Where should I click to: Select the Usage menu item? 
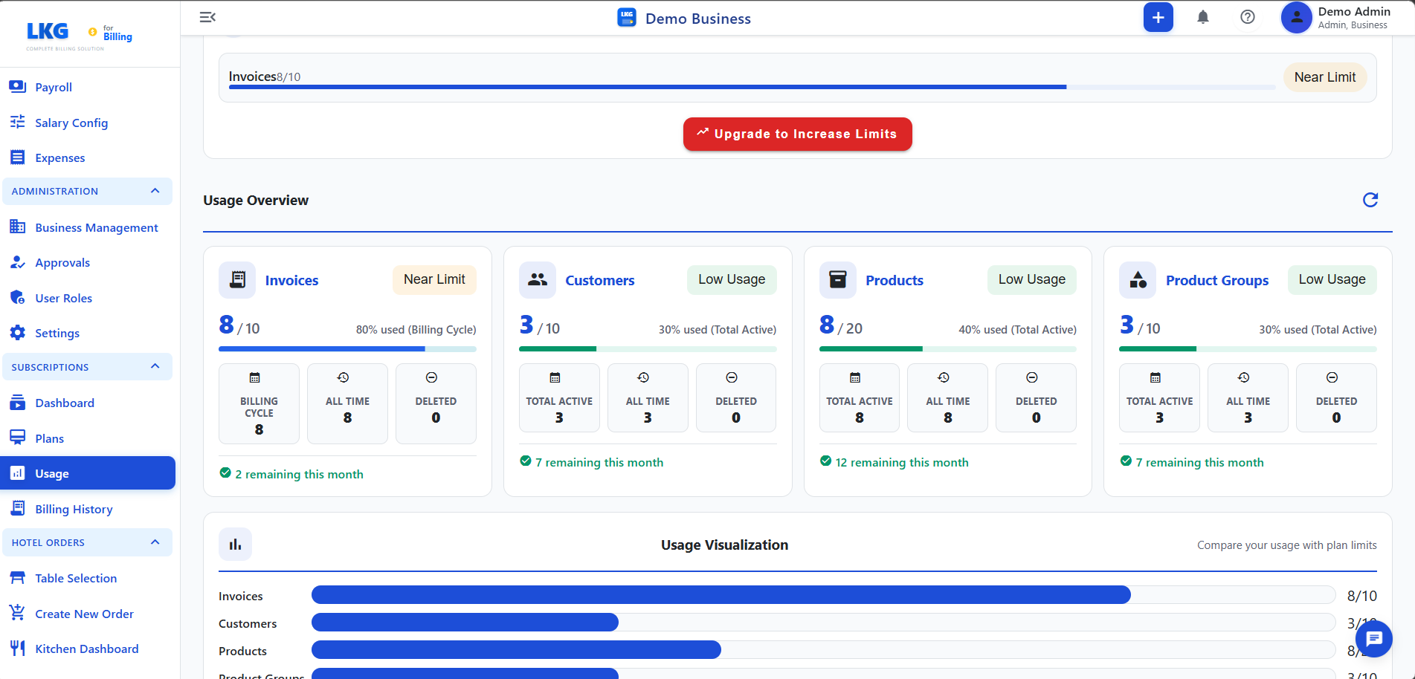point(88,473)
